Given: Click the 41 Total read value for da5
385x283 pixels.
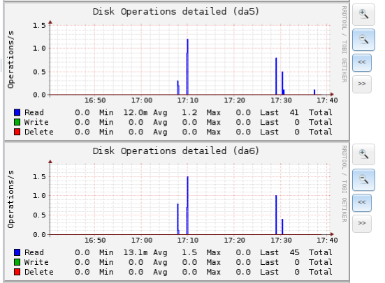Looking at the screenshot, I should 294,112.
